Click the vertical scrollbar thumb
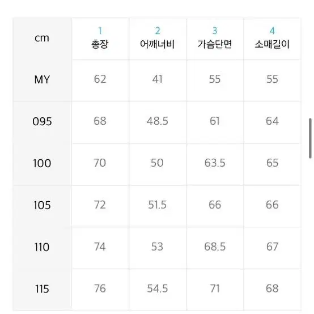 point(310,138)
